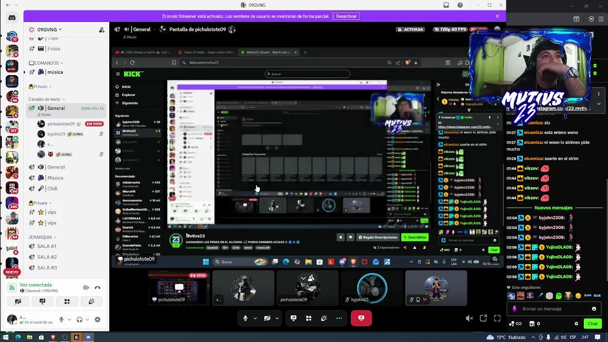
Task: Open activities in bottom call controls
Action: pyautogui.click(x=309, y=318)
